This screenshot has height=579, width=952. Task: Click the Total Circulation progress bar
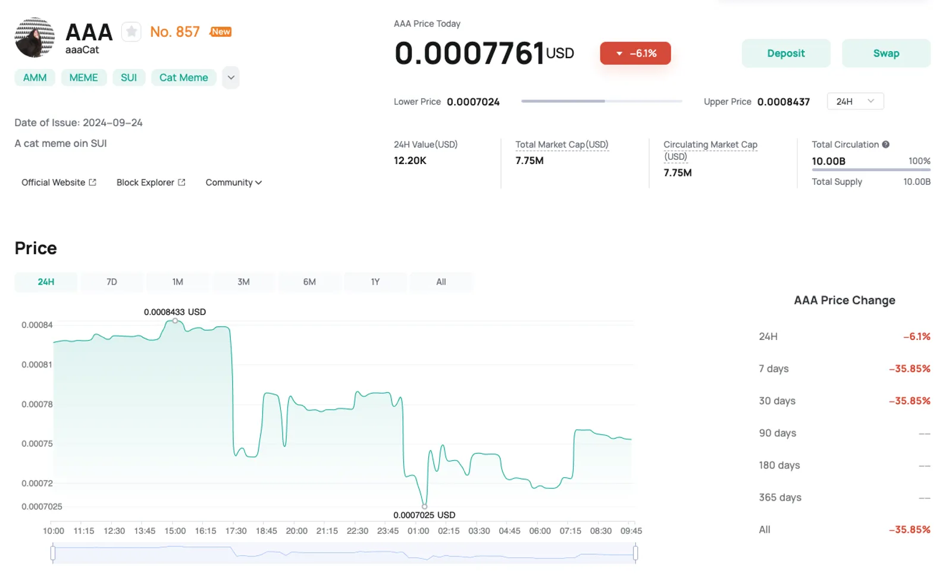click(x=871, y=170)
